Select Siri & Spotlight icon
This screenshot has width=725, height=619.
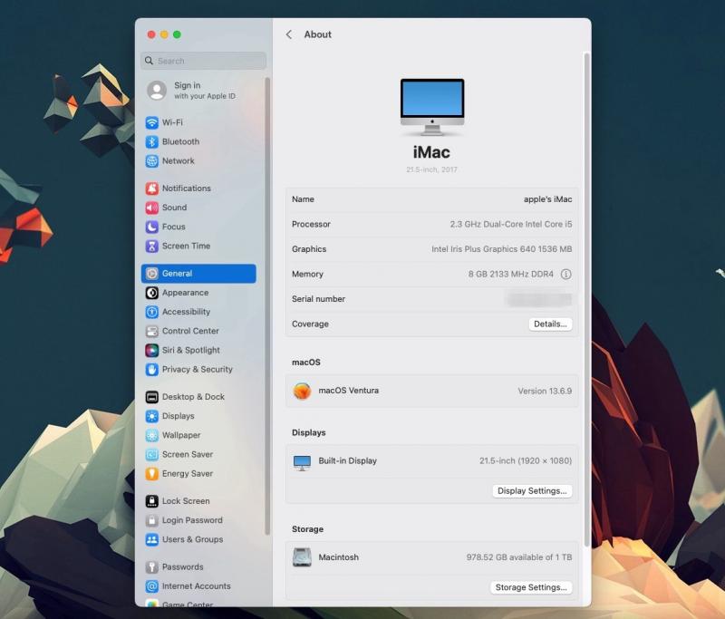coord(151,351)
